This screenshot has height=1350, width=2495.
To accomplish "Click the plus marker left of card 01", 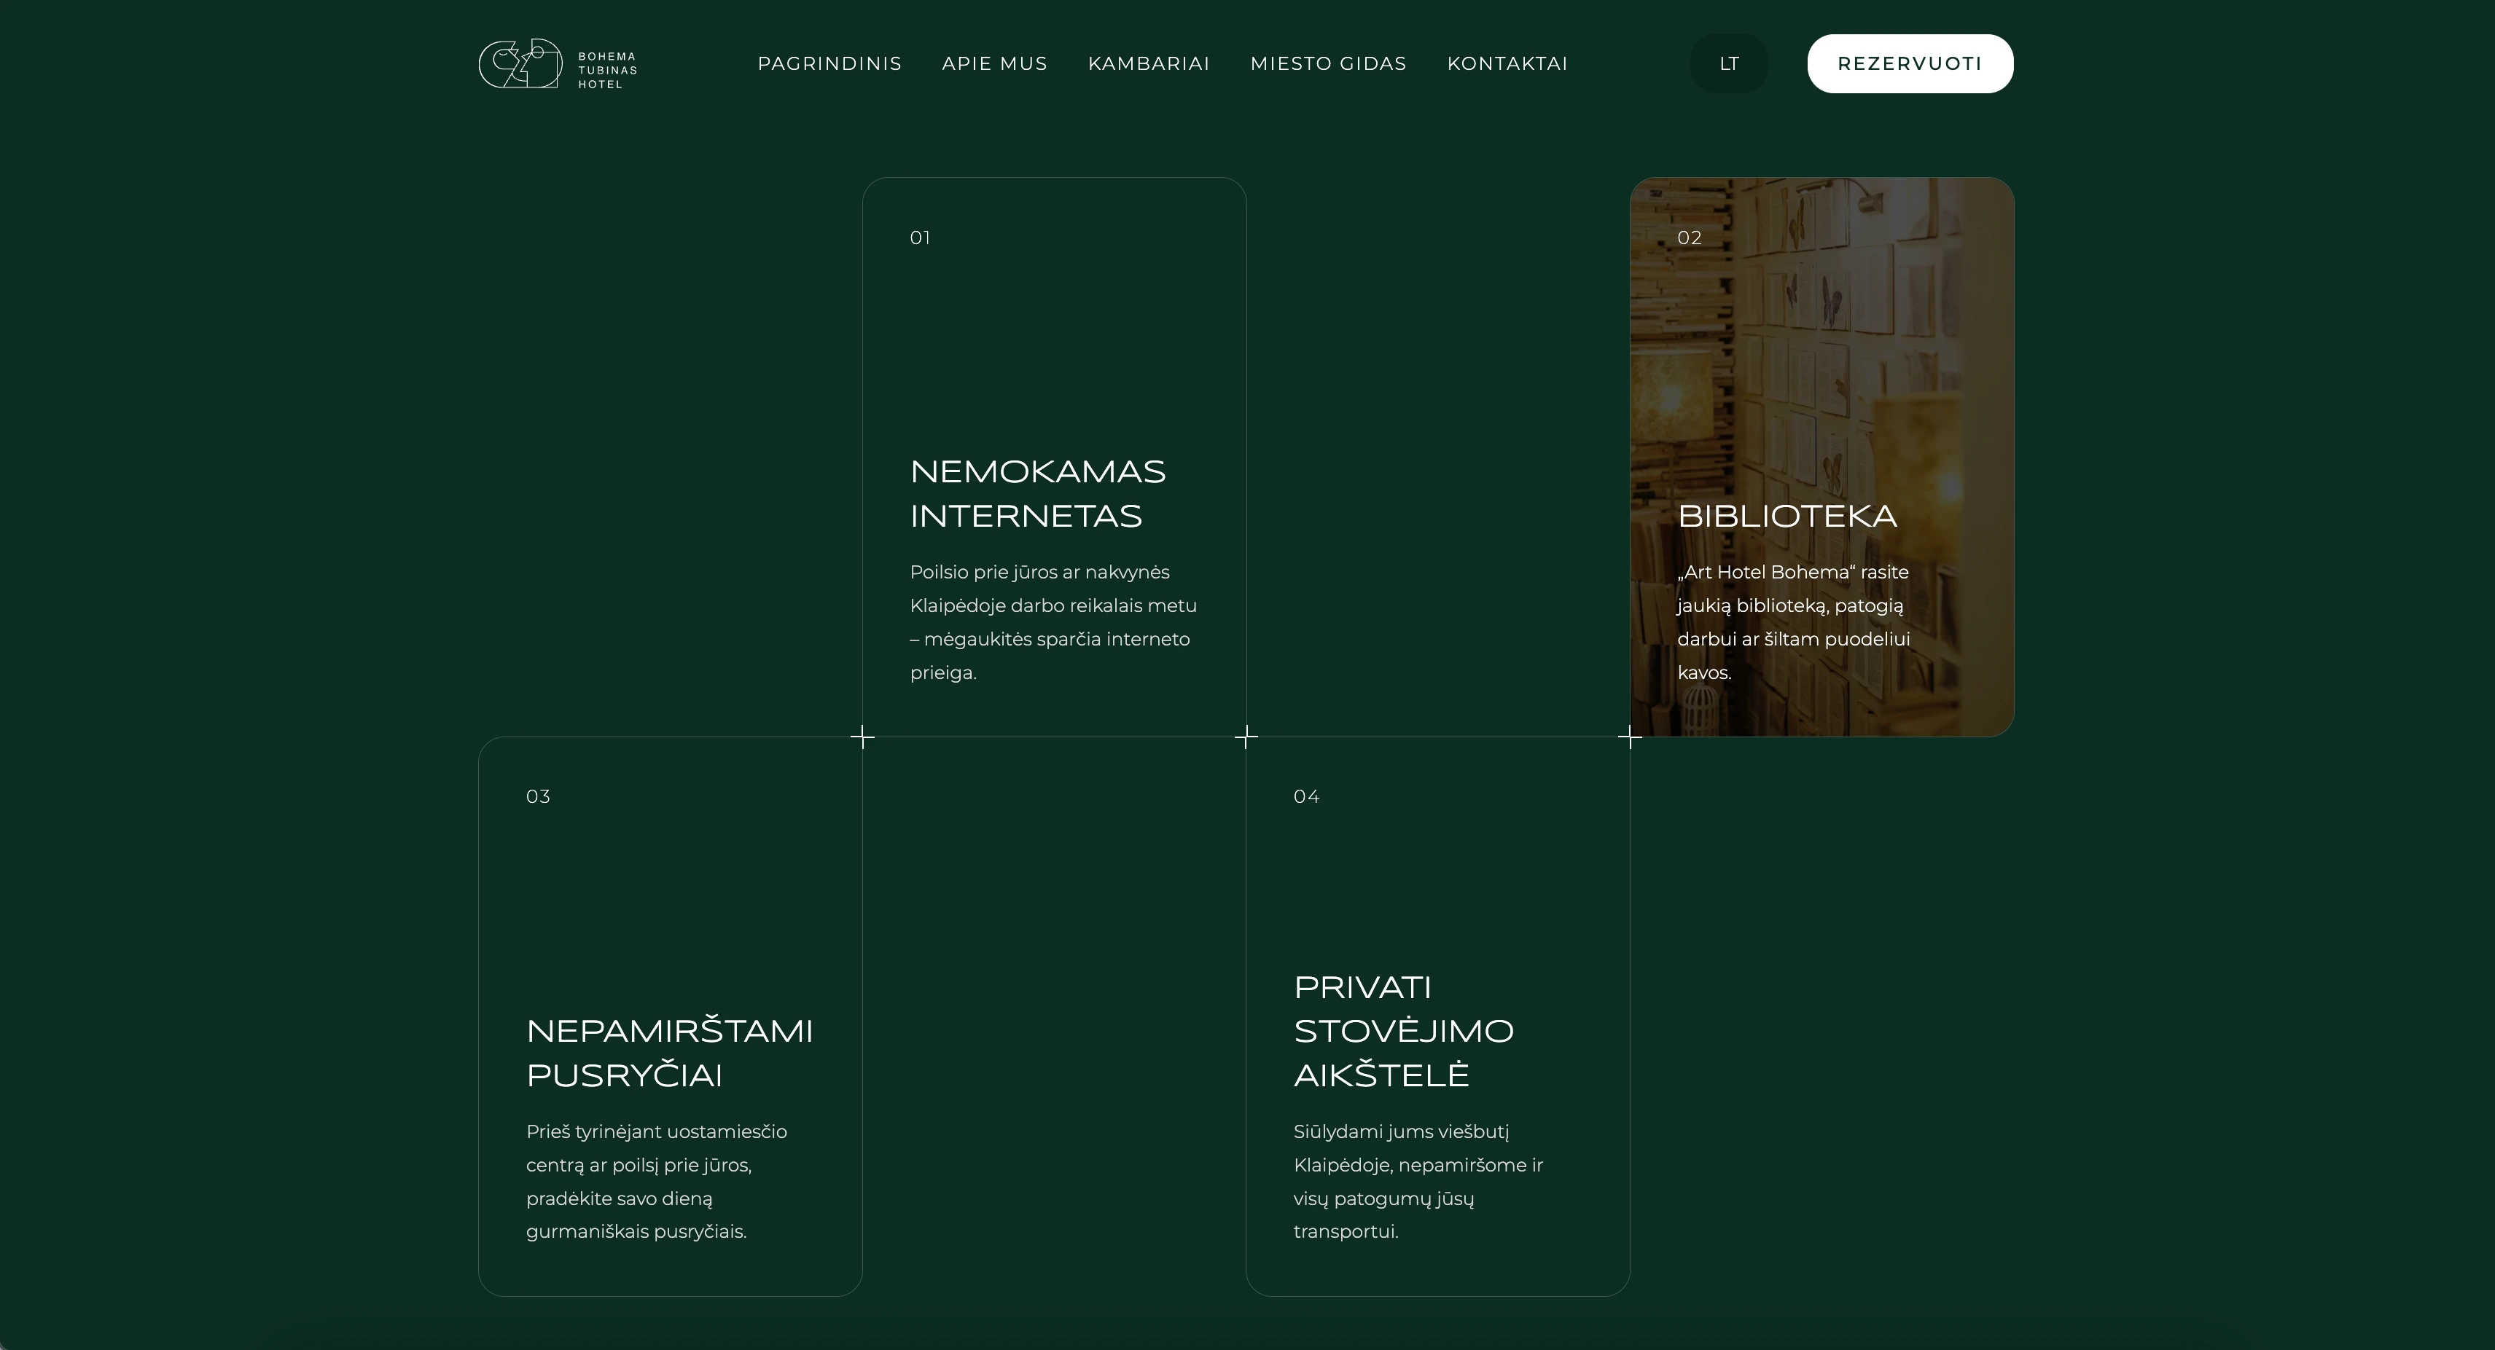I will pos(862,737).
